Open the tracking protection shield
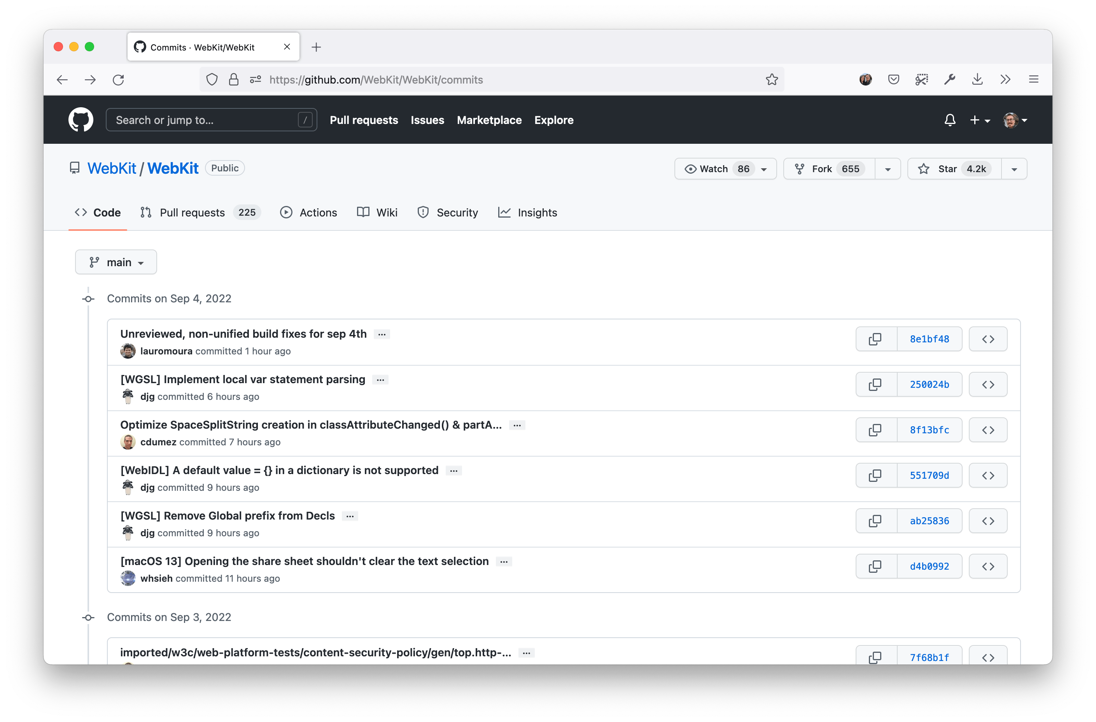 (212, 79)
